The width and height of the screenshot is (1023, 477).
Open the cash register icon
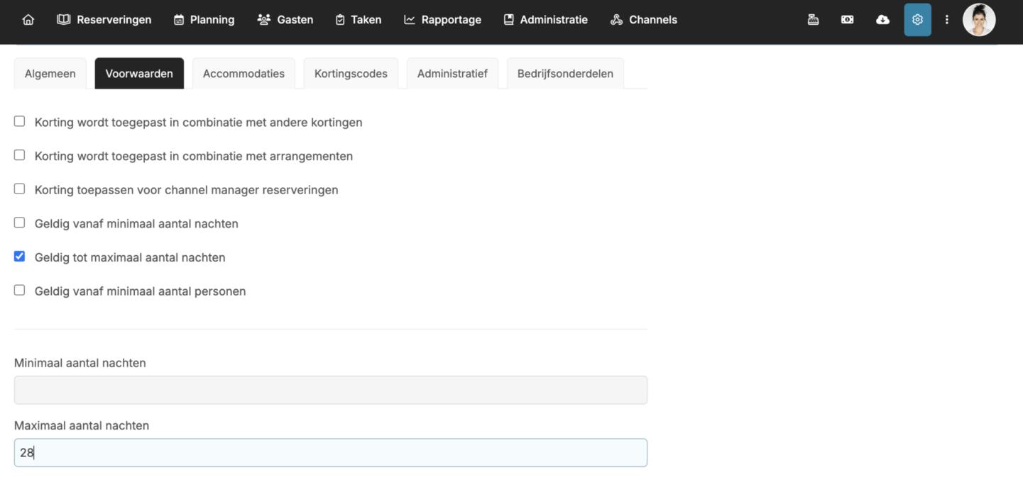pyautogui.click(x=814, y=20)
